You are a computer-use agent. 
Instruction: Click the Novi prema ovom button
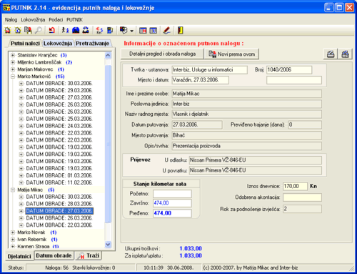pos(232,54)
